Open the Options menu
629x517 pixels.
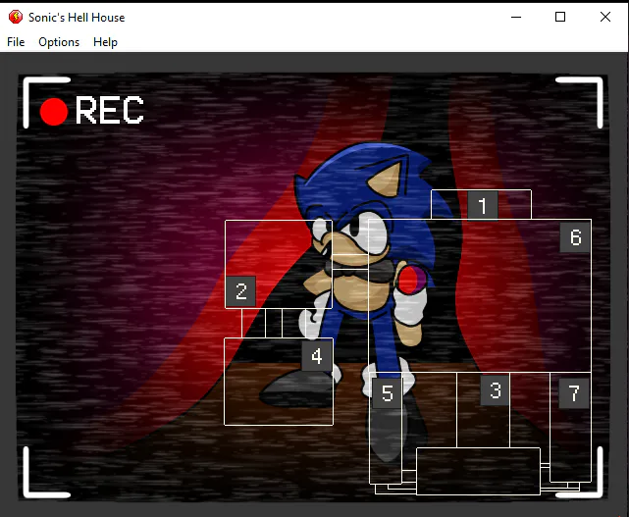59,42
